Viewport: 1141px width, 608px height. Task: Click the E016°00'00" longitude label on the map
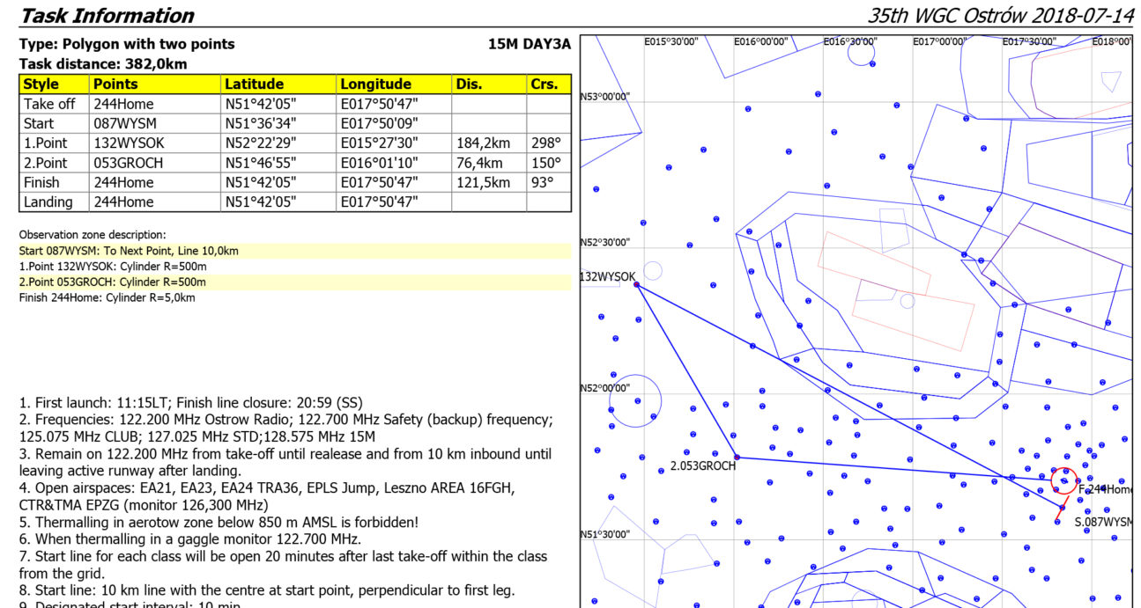coord(761,41)
